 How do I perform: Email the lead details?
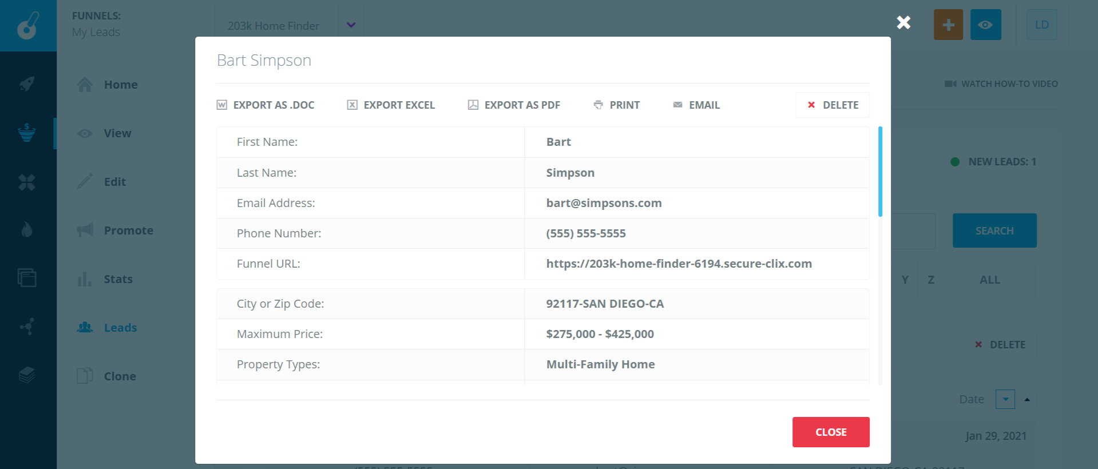point(696,105)
